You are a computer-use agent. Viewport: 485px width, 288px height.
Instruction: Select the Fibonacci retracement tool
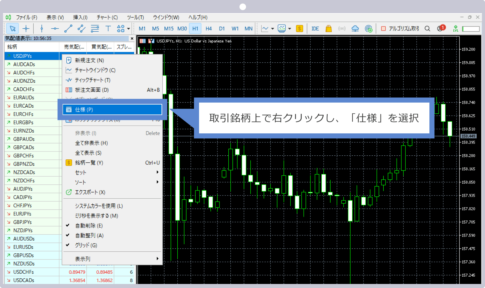pyautogui.click(x=95, y=29)
